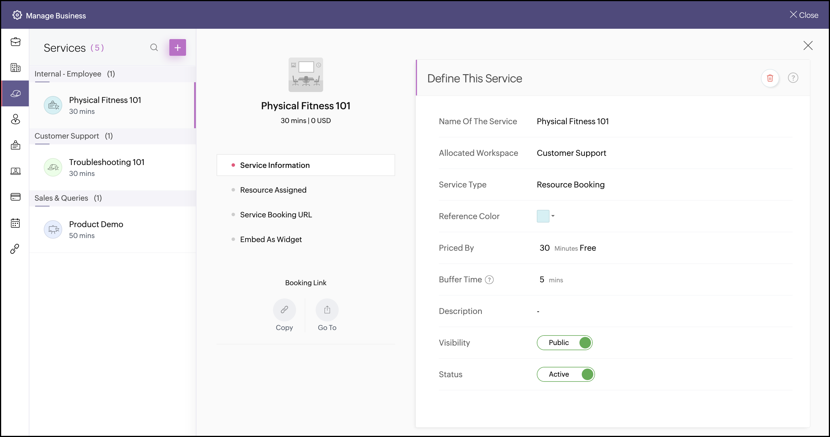Collapse the Sales & Queries services group

coord(68,198)
